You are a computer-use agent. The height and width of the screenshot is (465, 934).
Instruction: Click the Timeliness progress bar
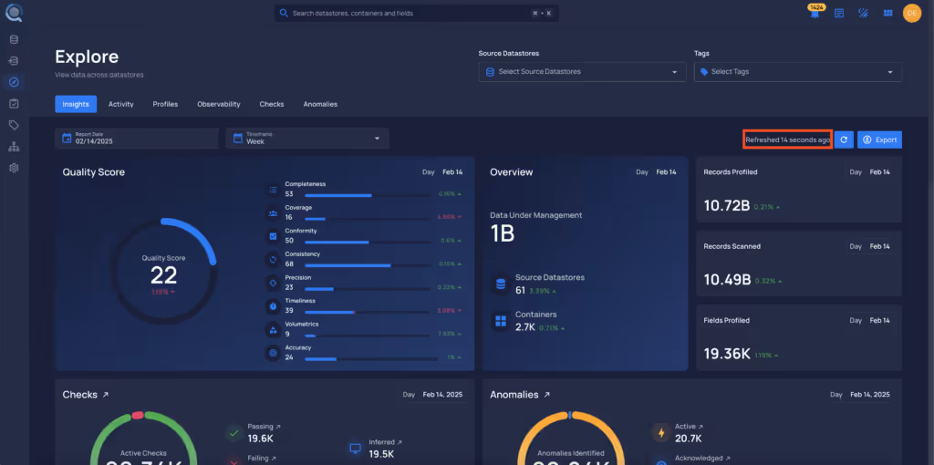[x=368, y=312]
